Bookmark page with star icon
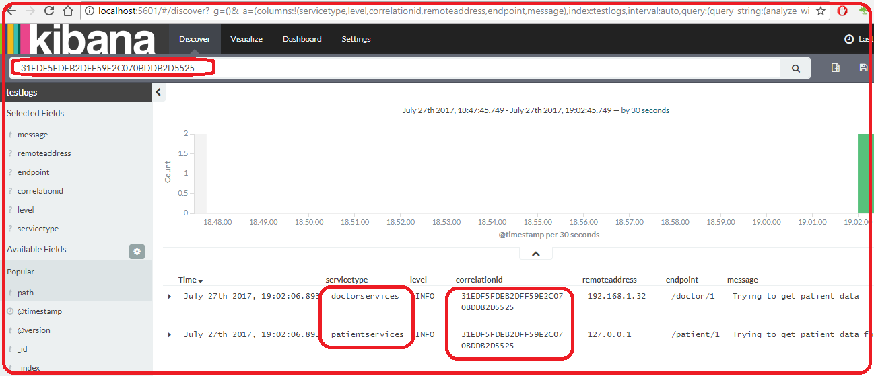The height and width of the screenshot is (376, 874). pos(821,11)
